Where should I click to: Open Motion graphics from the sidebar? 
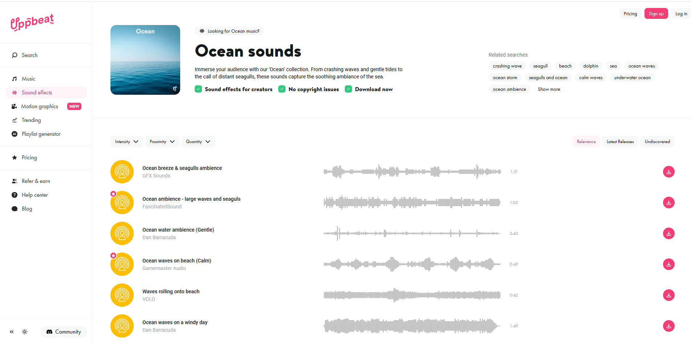[40, 106]
